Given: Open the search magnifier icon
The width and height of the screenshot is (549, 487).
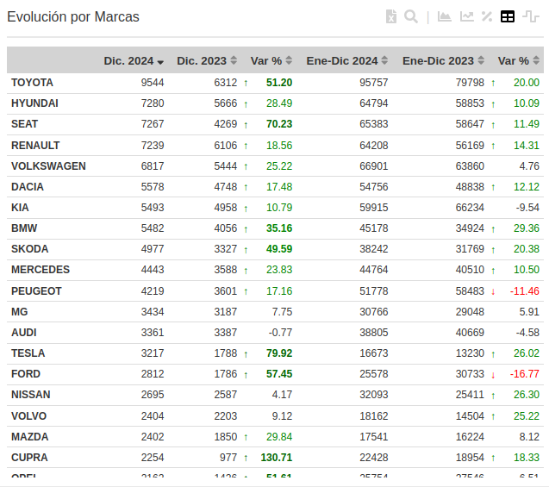Looking at the screenshot, I should click(411, 16).
